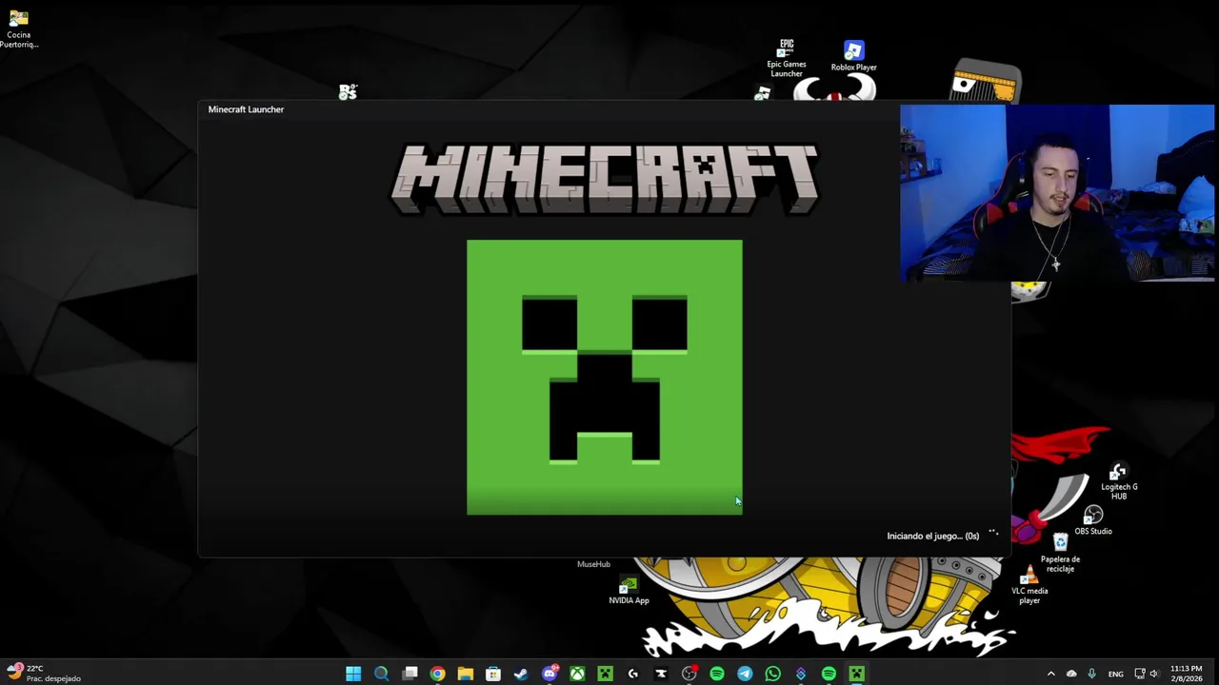1219x685 pixels.
Task: Click the 'Iniciando el juego... (0s)' status text
Action: pos(932,536)
